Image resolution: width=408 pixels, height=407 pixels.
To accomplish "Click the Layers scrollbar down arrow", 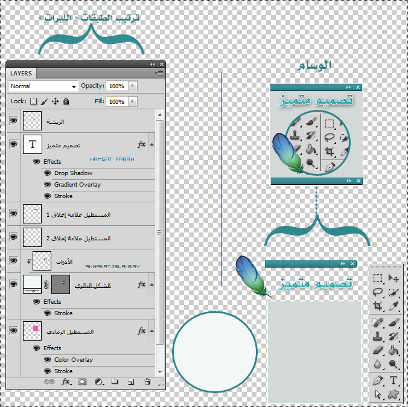I will 160,372.
